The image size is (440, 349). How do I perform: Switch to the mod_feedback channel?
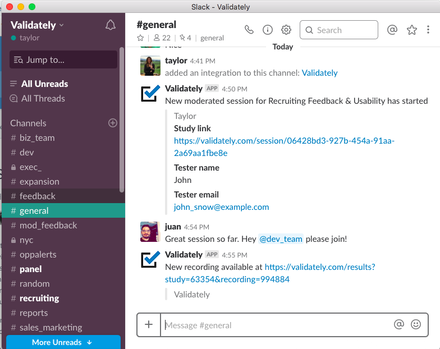(x=63, y=226)
